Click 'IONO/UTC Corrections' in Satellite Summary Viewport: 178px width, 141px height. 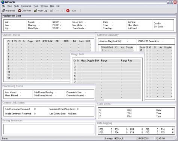point(149,41)
